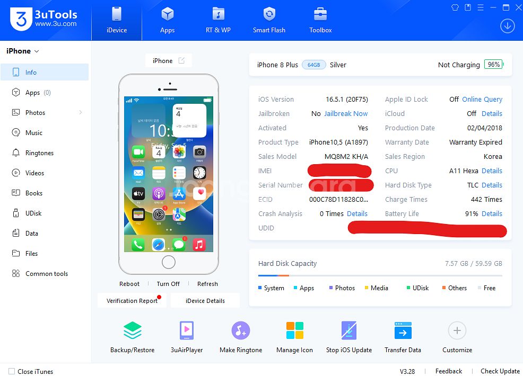Open iDevice Details
Screen dimensions: 523x376
(x=205, y=301)
